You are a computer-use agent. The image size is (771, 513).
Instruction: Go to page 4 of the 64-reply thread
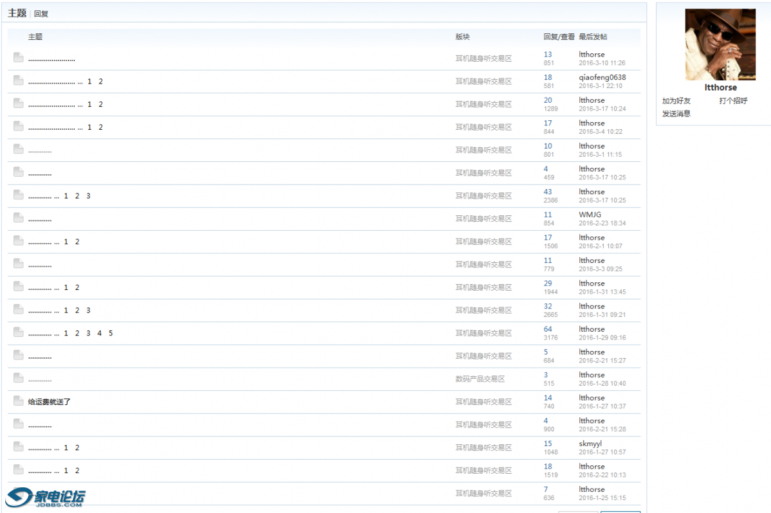[99, 333]
